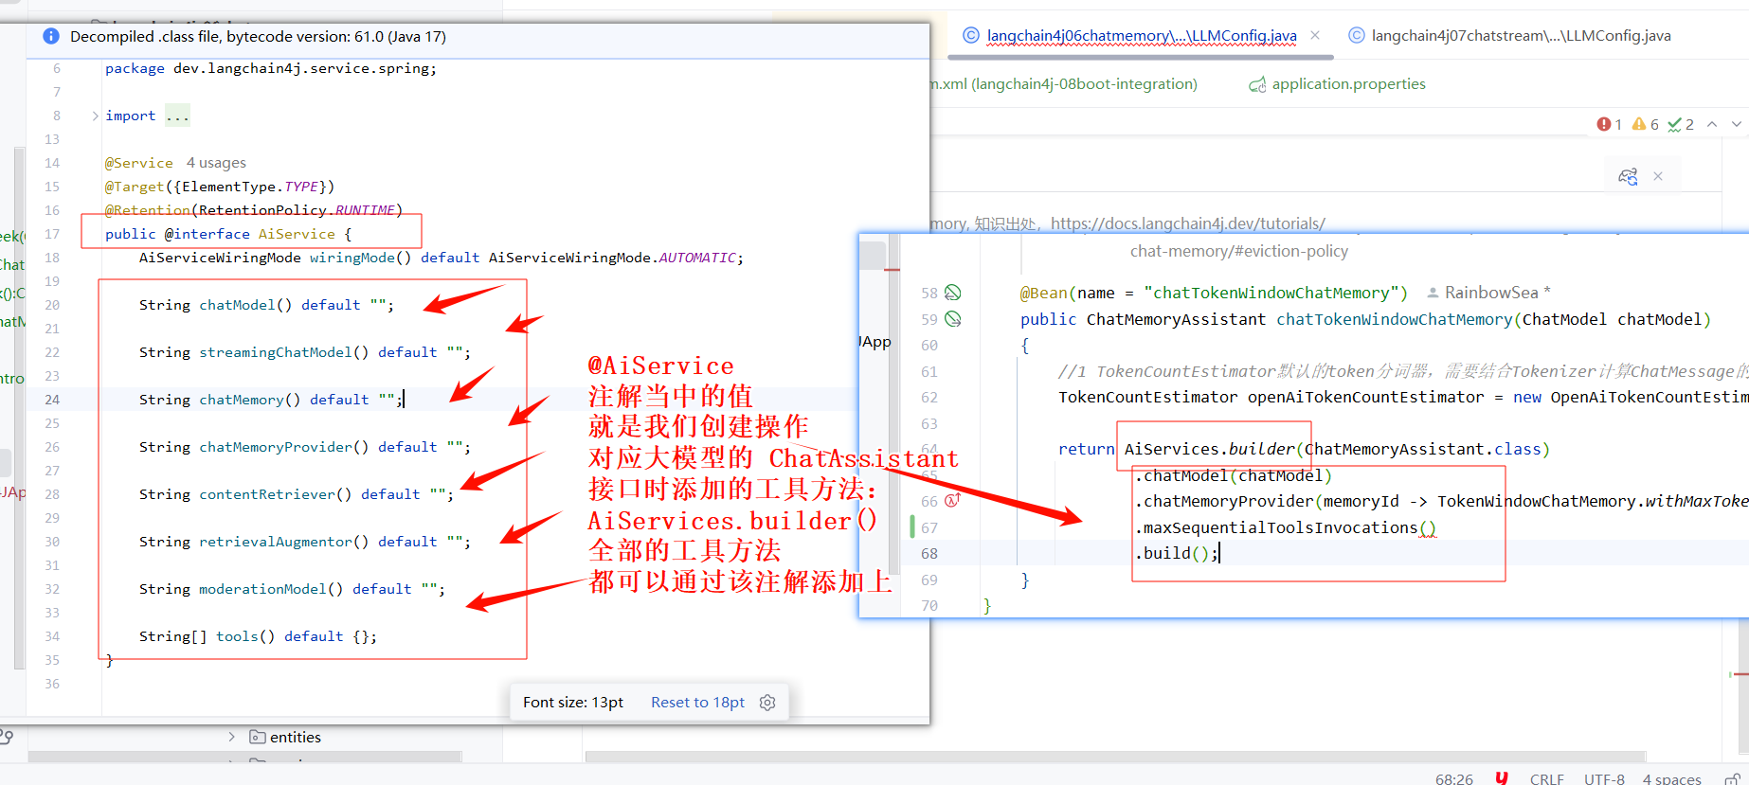
Task: Click the info icon in decompiled file banner
Action: [51, 36]
